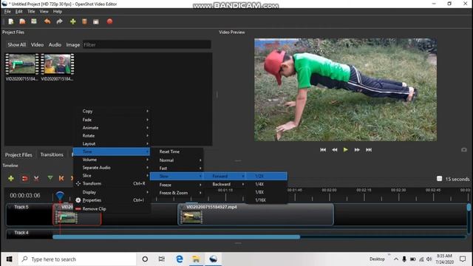Expand the Normal speed submenu
The height and width of the screenshot is (266, 473).
(177, 160)
